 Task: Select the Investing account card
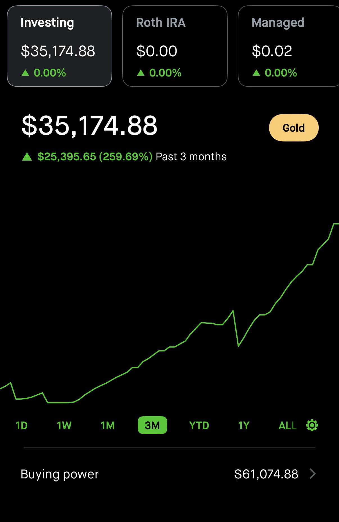59,46
